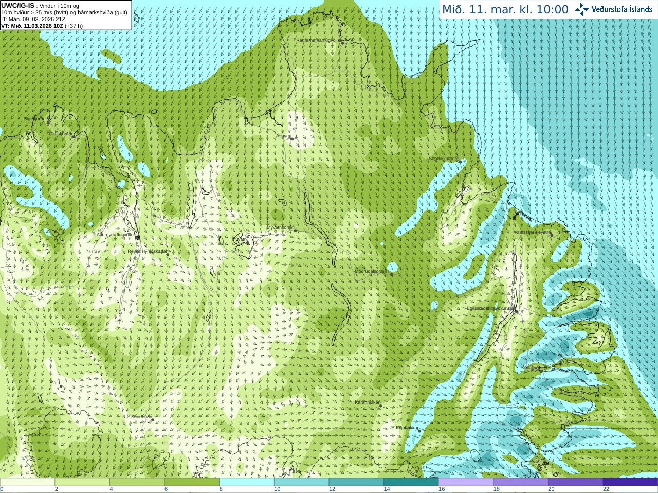Click the Mývatnsöræfi station label
This screenshot has height=493, width=658.
point(280,227)
